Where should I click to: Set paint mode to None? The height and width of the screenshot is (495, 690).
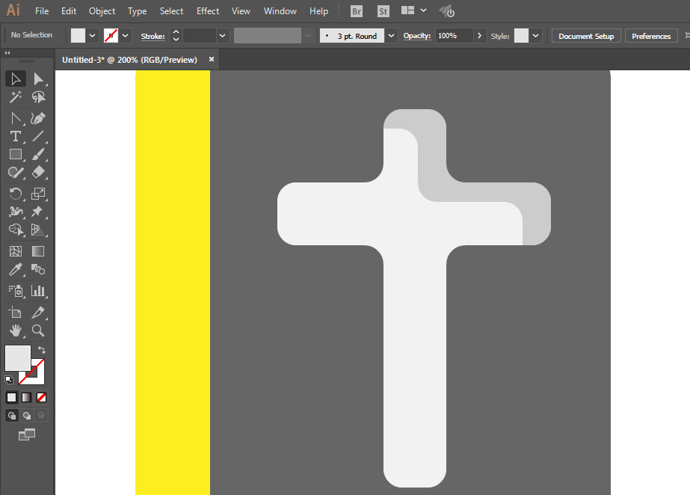point(41,397)
